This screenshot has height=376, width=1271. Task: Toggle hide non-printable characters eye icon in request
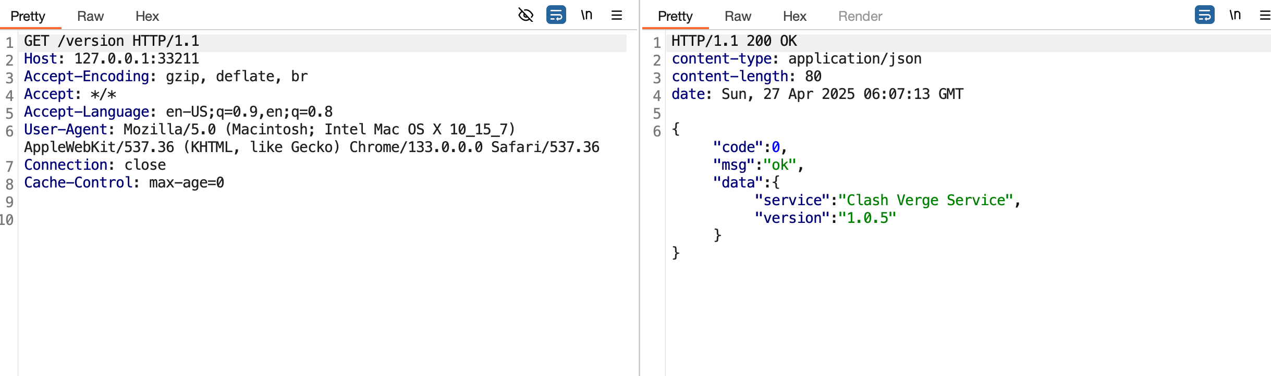coord(525,15)
